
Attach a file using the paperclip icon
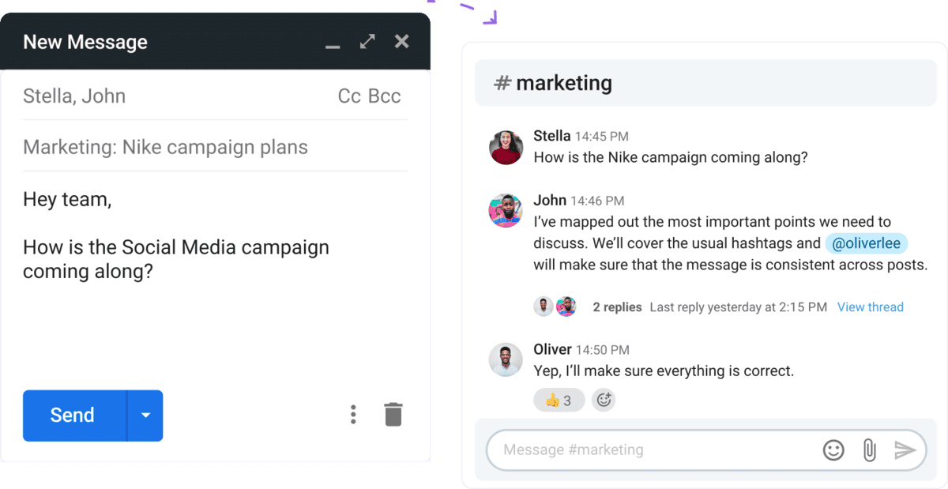coord(869,450)
